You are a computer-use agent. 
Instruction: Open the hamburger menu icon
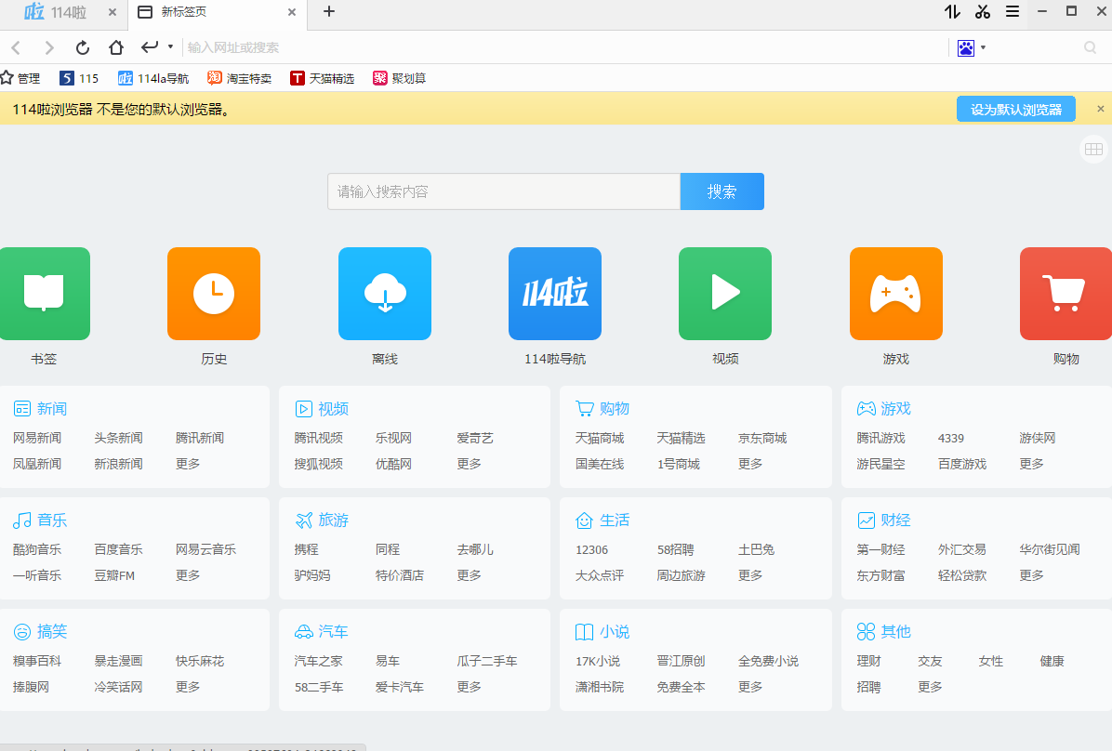(1013, 12)
